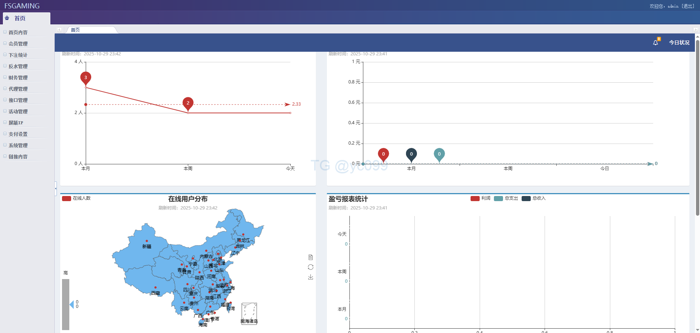
Task: Click the home icon in 首页 top tab
Action: pos(7,18)
